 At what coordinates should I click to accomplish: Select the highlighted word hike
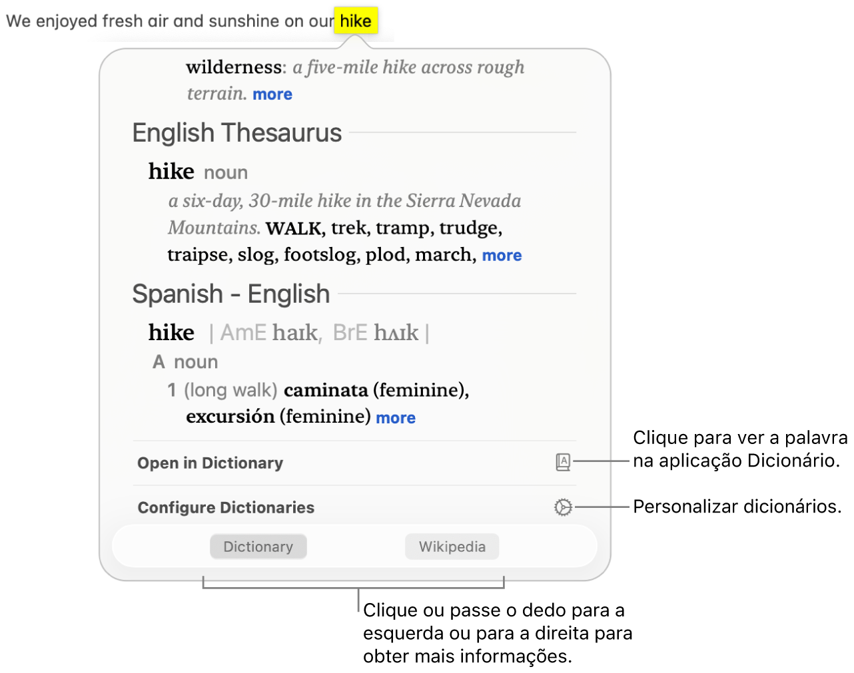click(356, 21)
